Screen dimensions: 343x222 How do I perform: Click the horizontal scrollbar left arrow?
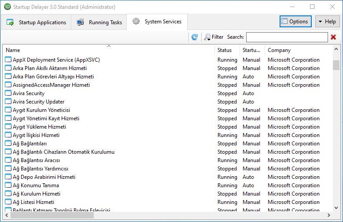point(7,215)
